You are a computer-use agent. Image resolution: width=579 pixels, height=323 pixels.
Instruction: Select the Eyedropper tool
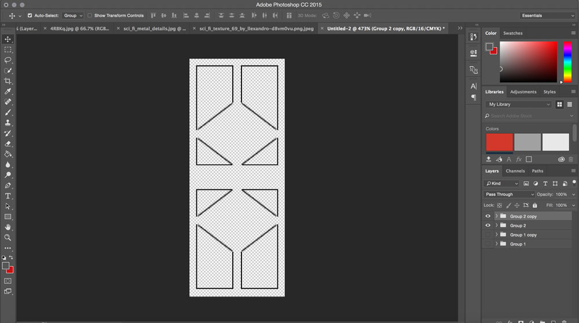pyautogui.click(x=8, y=91)
